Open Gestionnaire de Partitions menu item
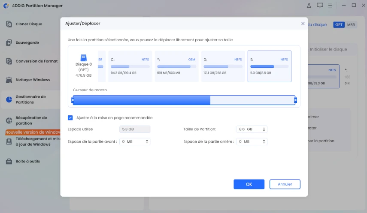367x213 pixels. click(30, 99)
